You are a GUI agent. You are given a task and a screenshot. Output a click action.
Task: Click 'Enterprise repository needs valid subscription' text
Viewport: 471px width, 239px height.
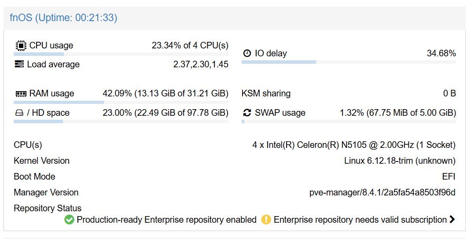click(x=360, y=220)
